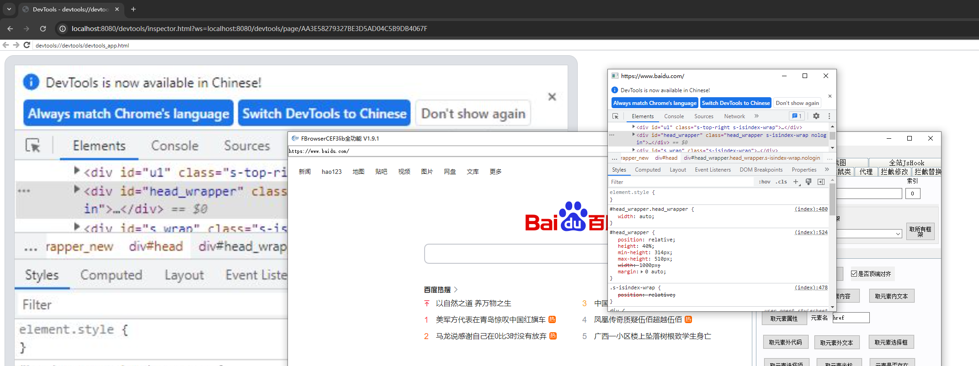Viewport: 979px width, 366px height.
Task: Click Styles pane vertical scrollbar thumb
Action: (x=833, y=199)
